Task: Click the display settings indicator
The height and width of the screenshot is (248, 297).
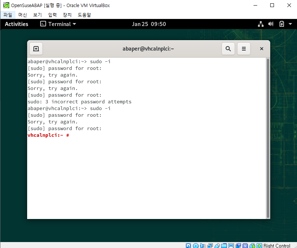Action: point(231,245)
